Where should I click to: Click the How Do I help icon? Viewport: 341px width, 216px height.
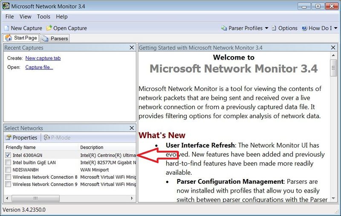[304, 28]
